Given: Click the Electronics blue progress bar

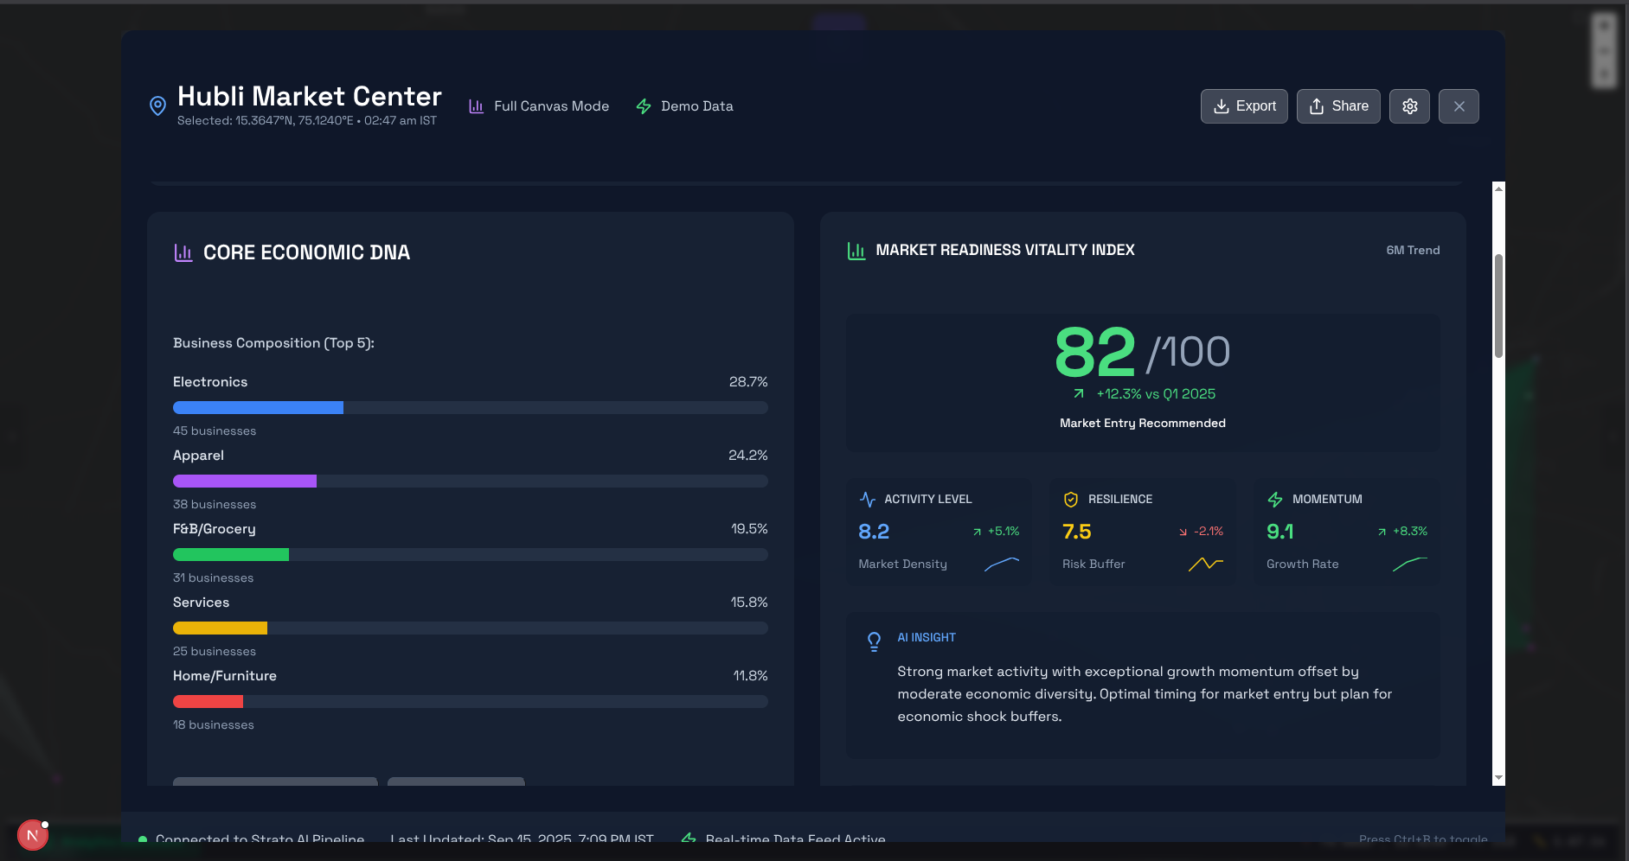Looking at the screenshot, I should tap(258, 407).
